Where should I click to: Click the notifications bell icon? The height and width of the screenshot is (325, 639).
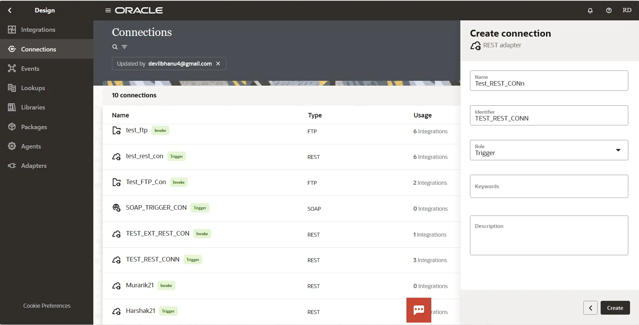(x=590, y=10)
